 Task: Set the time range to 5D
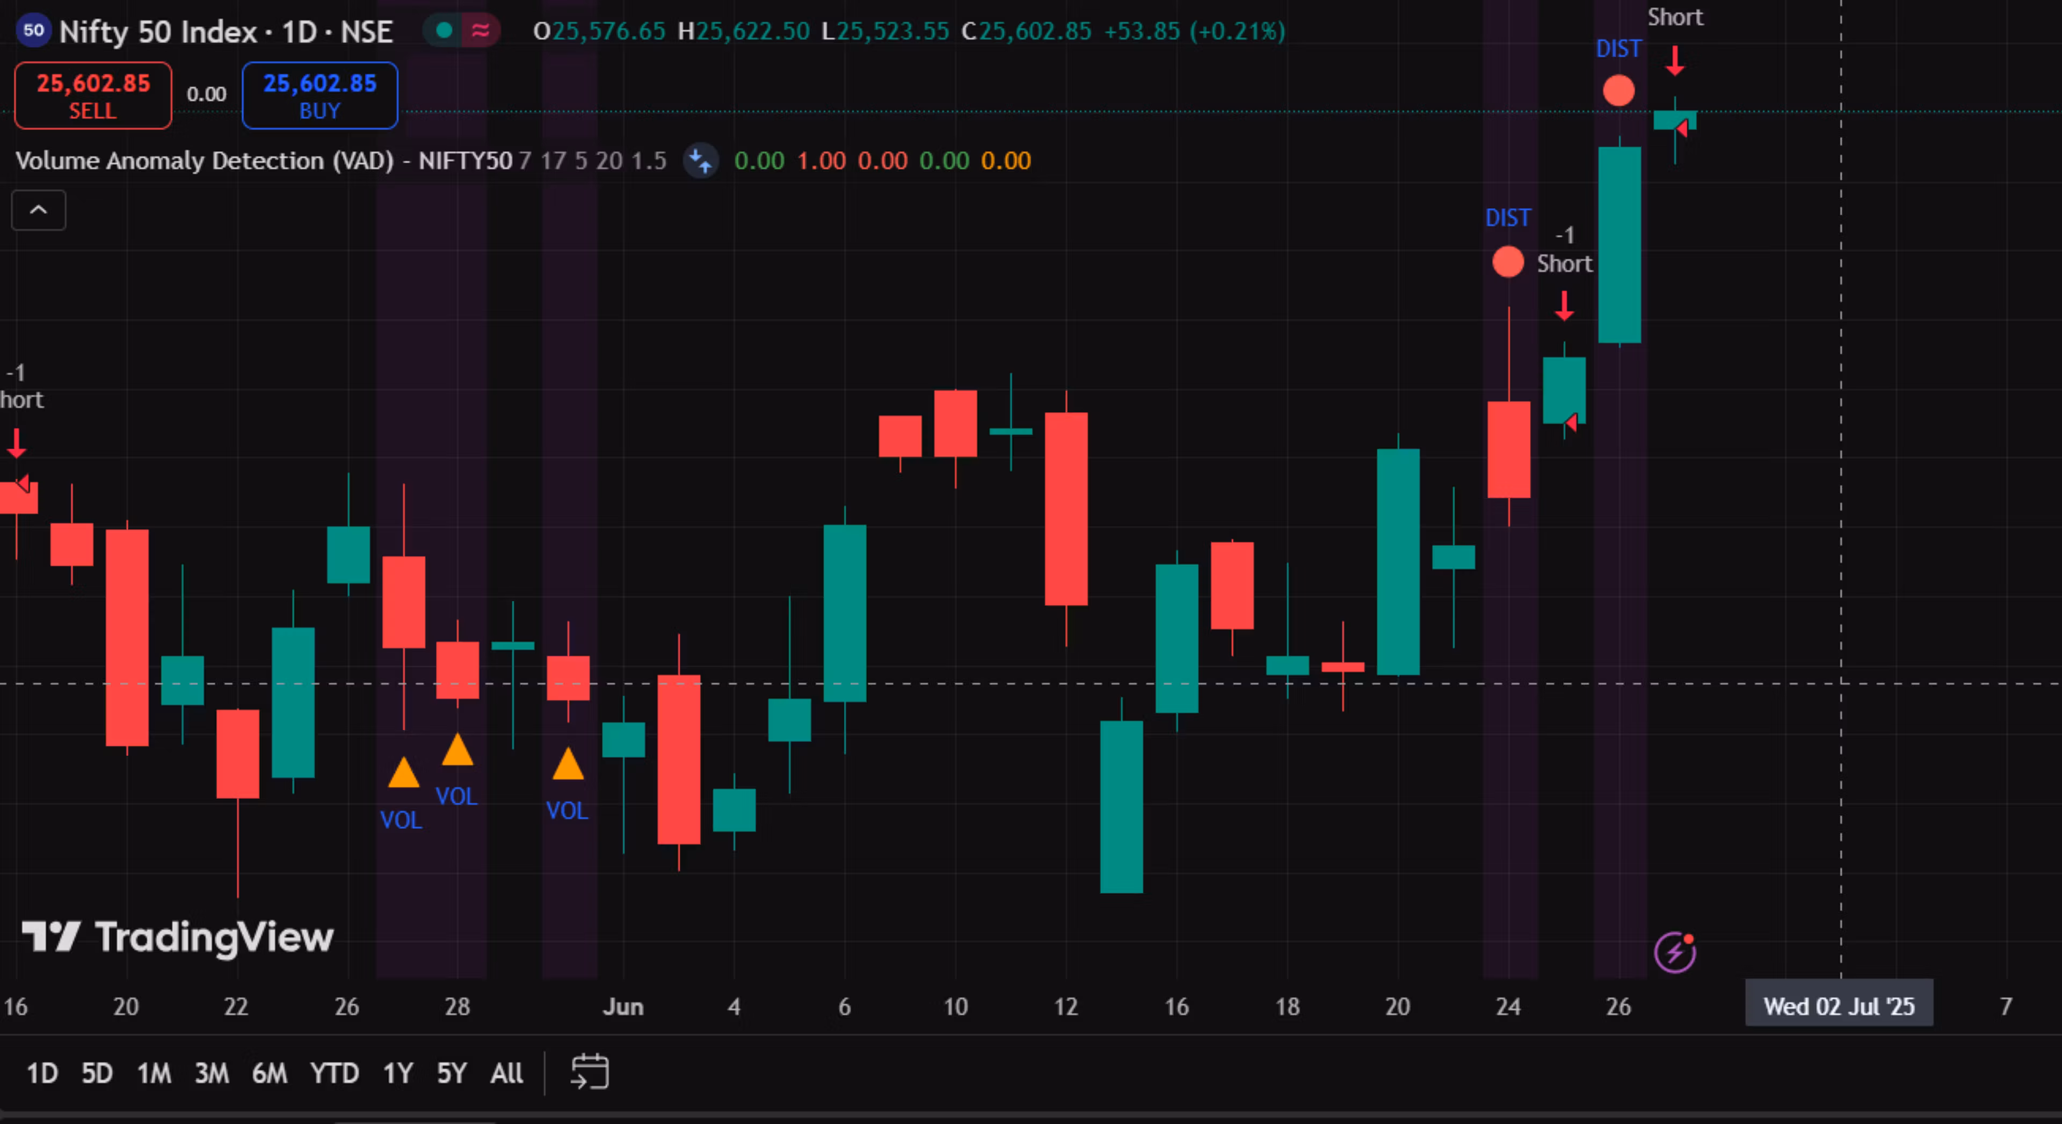click(x=97, y=1073)
